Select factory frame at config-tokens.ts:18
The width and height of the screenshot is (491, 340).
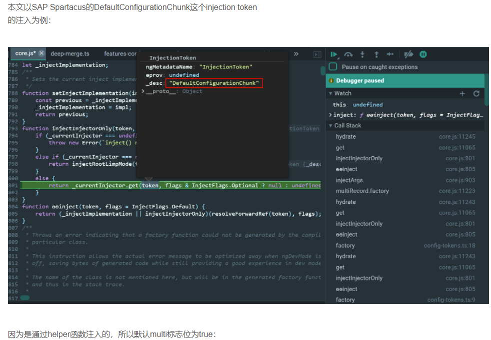pos(405,246)
